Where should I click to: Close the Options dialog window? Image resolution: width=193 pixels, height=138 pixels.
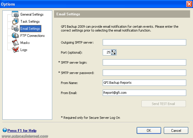[189, 4]
